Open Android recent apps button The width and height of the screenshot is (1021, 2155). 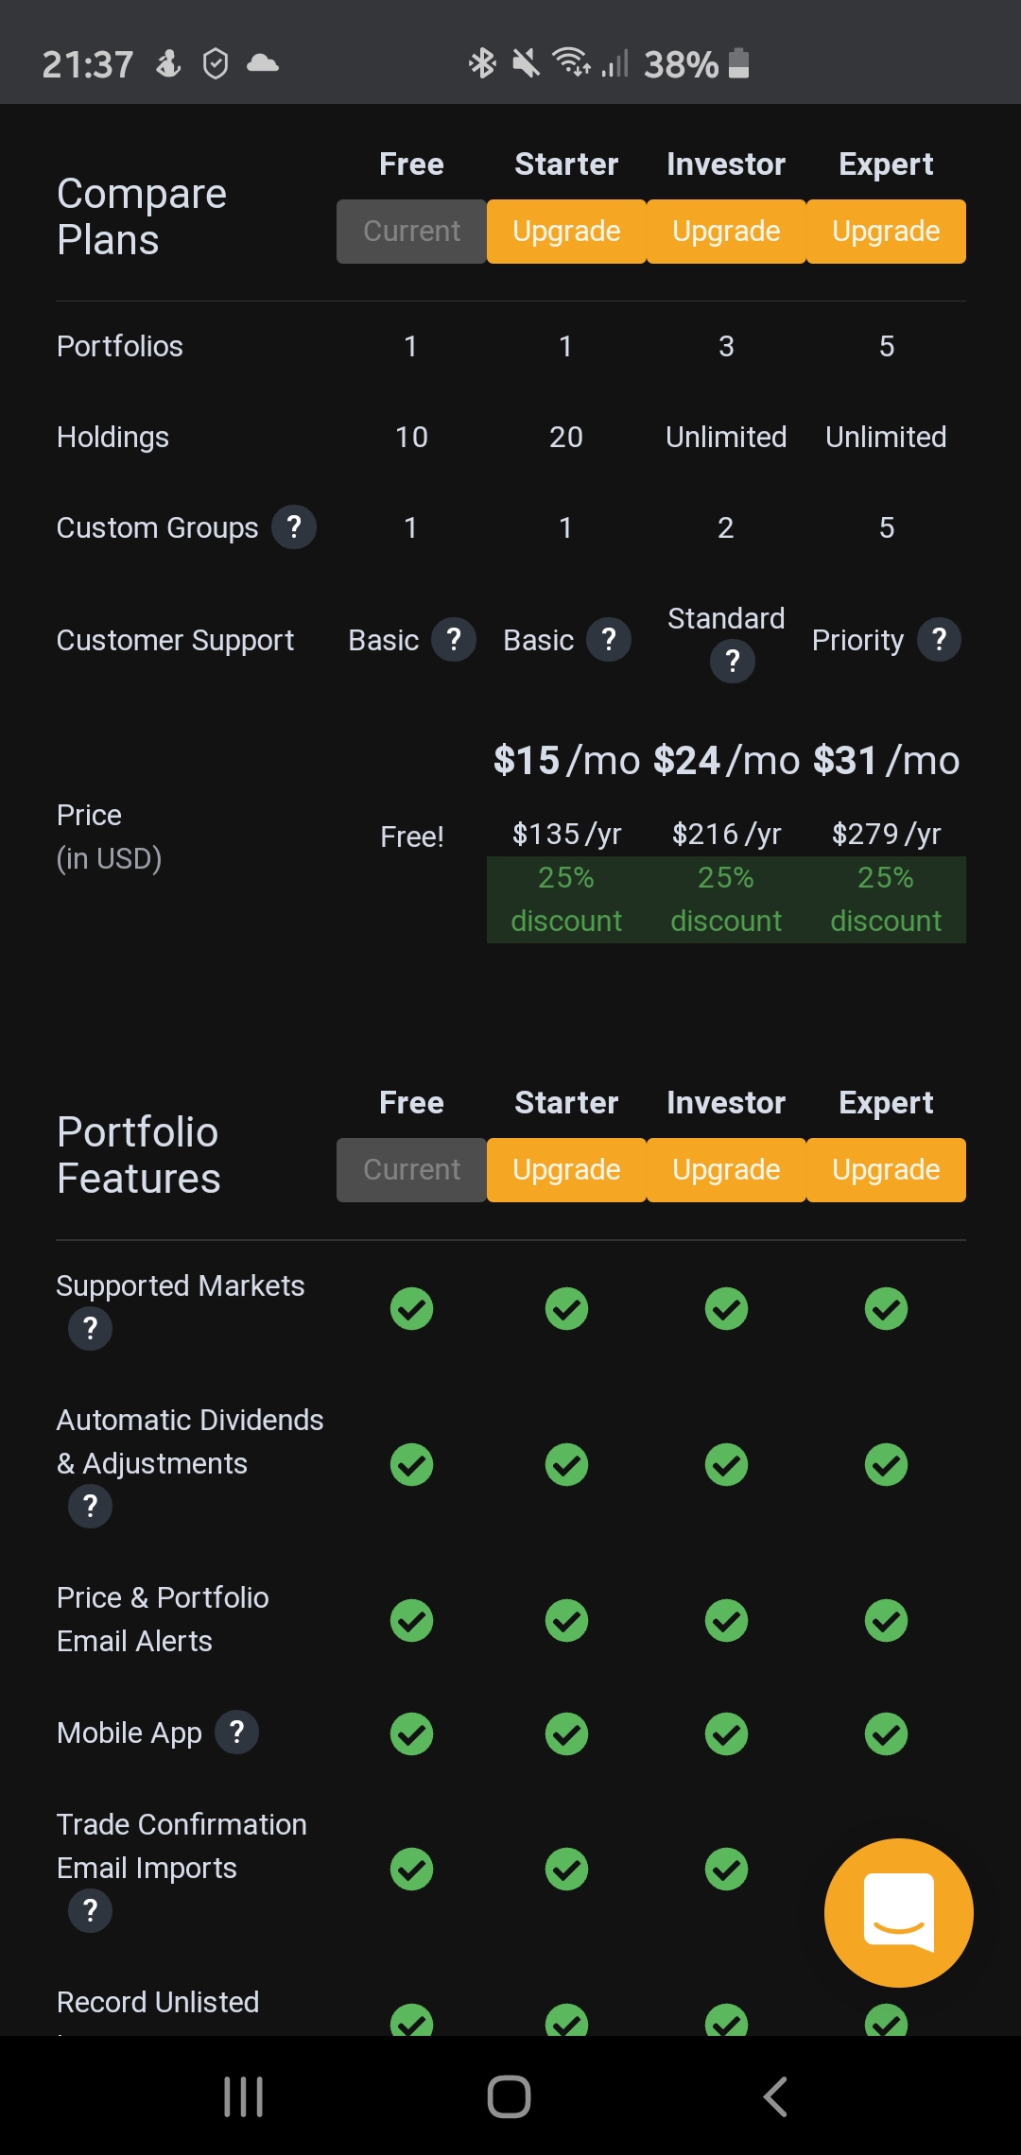[x=243, y=2096]
